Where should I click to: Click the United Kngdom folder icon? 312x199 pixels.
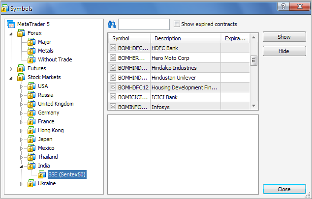(x=31, y=104)
